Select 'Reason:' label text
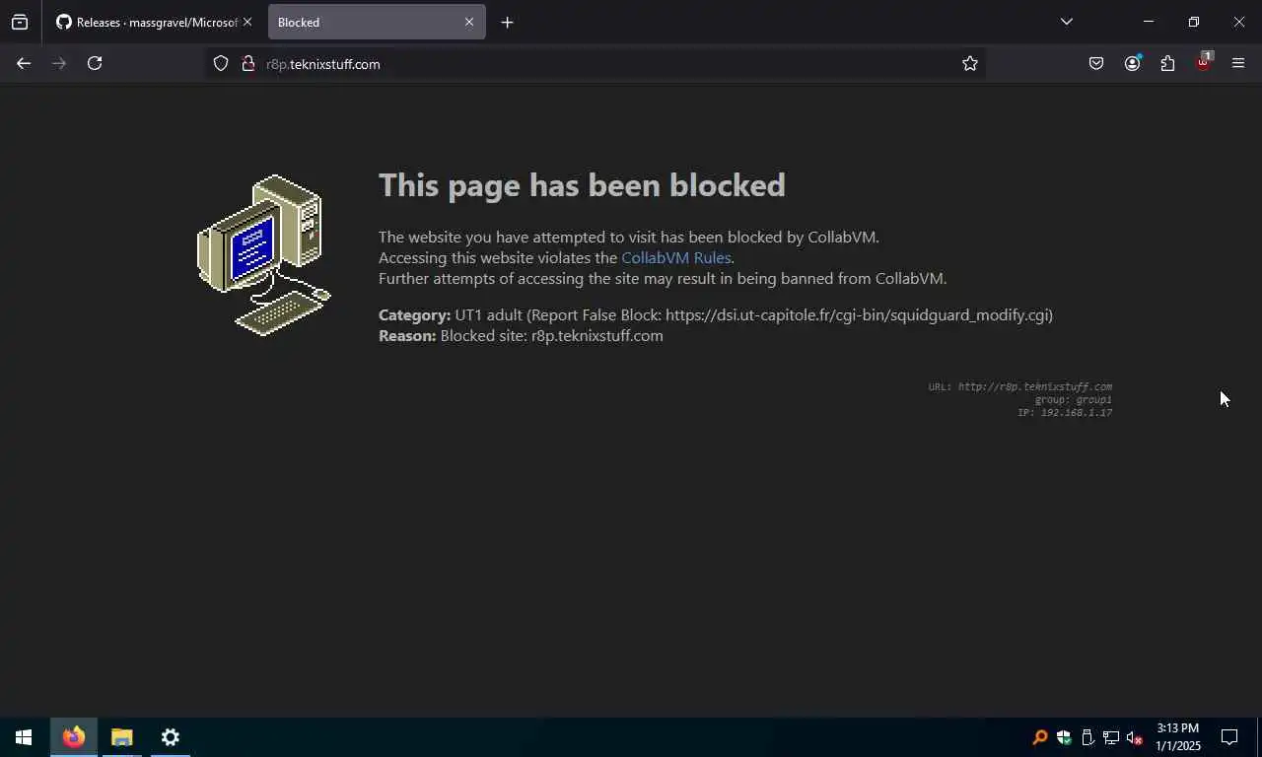1262x757 pixels. 407,336
